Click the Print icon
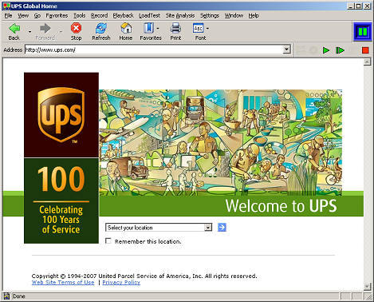 coord(175,28)
